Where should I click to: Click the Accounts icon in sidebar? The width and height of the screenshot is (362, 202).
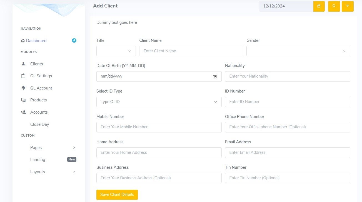pos(23,112)
